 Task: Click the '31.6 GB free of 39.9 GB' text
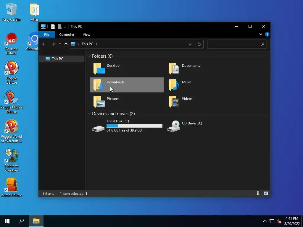click(124, 130)
